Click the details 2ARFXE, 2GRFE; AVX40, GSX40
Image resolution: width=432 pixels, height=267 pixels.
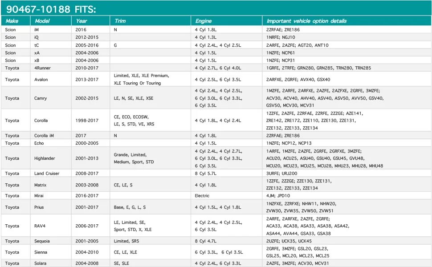click(x=298, y=80)
